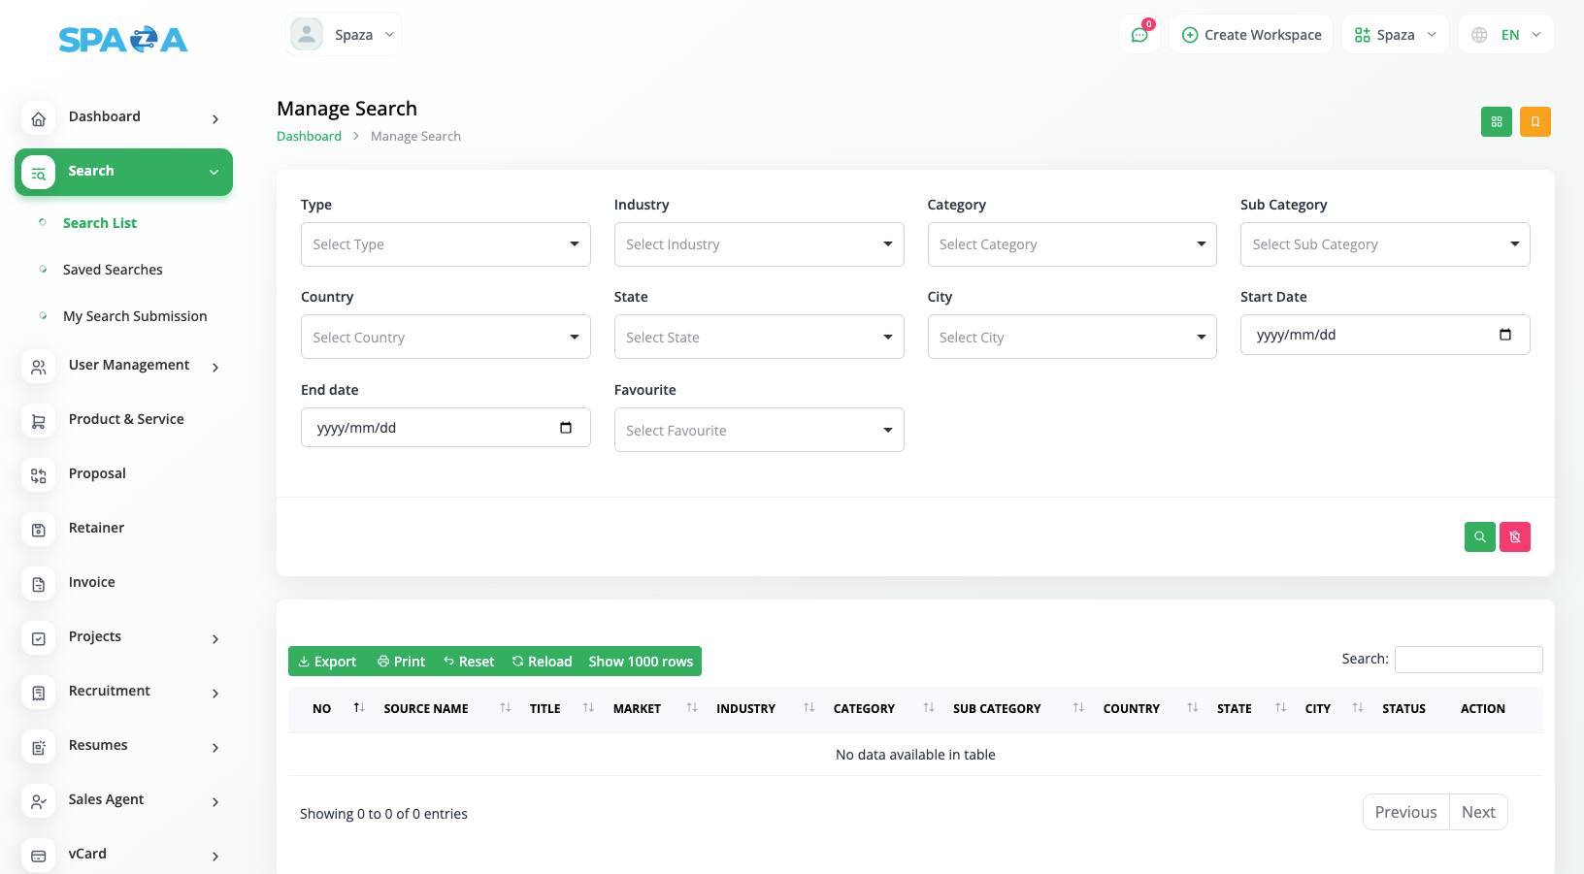Toggle sort order on Country column

point(1132,709)
